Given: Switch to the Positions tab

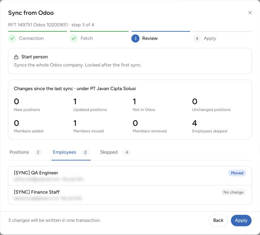Looking at the screenshot, I should [x=25, y=152].
